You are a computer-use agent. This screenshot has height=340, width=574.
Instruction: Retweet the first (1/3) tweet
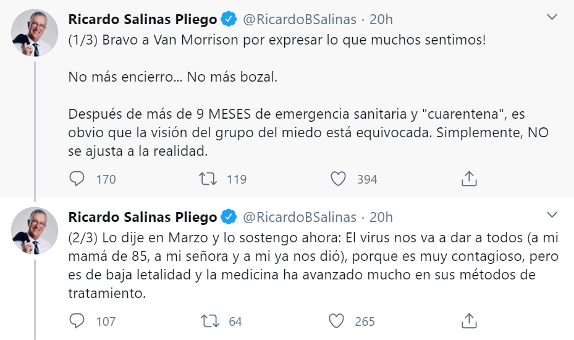[207, 179]
